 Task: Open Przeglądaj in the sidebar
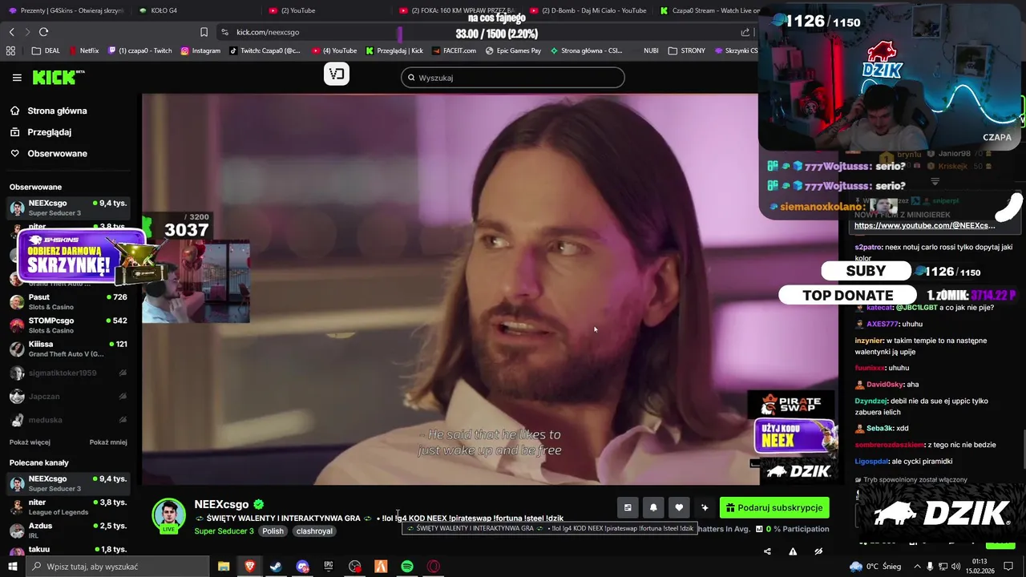coord(41,132)
